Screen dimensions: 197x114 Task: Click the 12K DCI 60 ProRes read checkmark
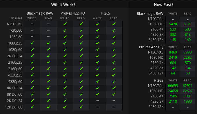pos(81,107)
